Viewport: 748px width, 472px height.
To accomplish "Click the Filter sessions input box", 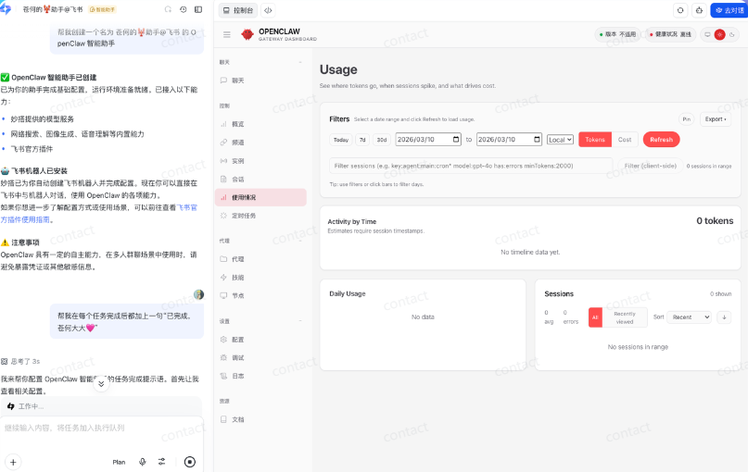I will coord(471,166).
